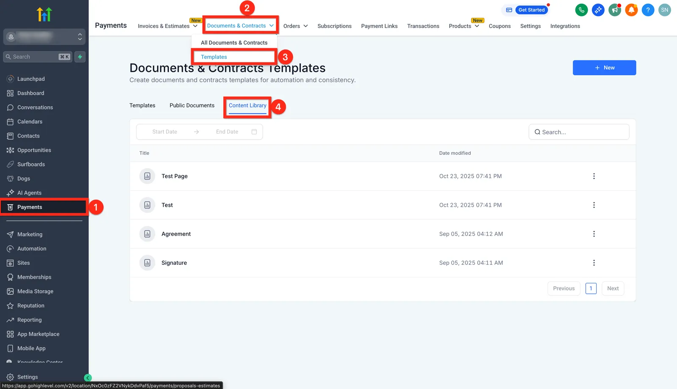677x389 pixels.
Task: Go to the Previous page
Action: (x=564, y=288)
